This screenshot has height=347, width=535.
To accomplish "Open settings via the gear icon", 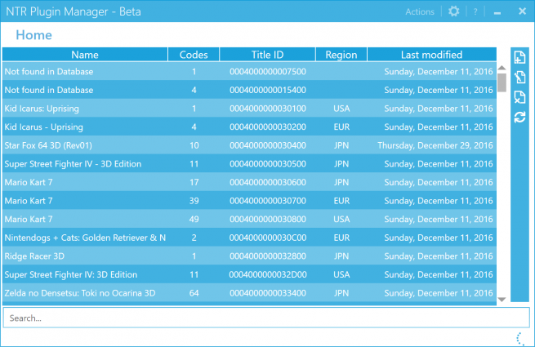I will (x=454, y=11).
